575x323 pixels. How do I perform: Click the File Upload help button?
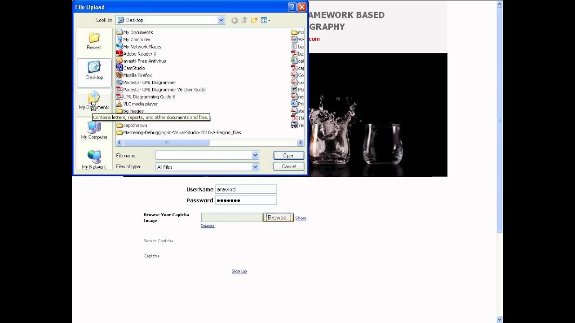pyautogui.click(x=292, y=7)
